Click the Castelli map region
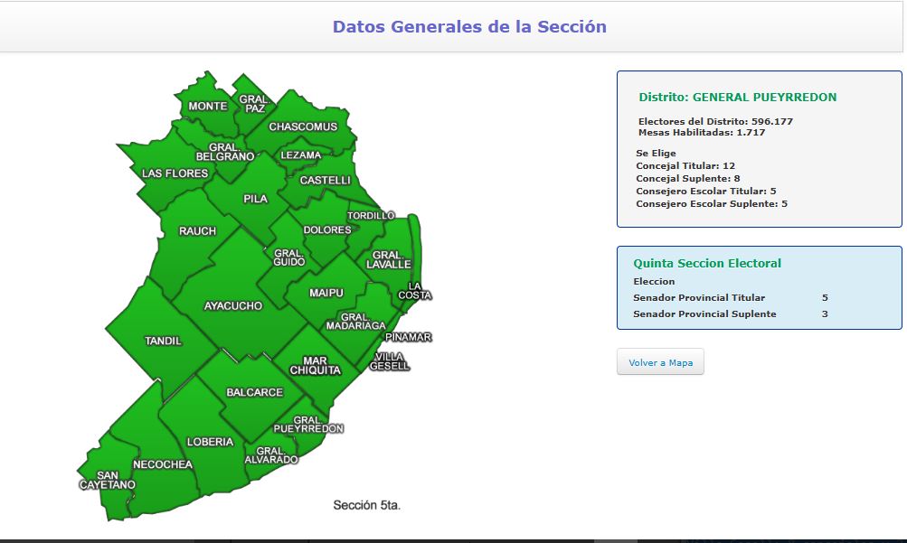Screen dimensions: 907x543 [325, 181]
